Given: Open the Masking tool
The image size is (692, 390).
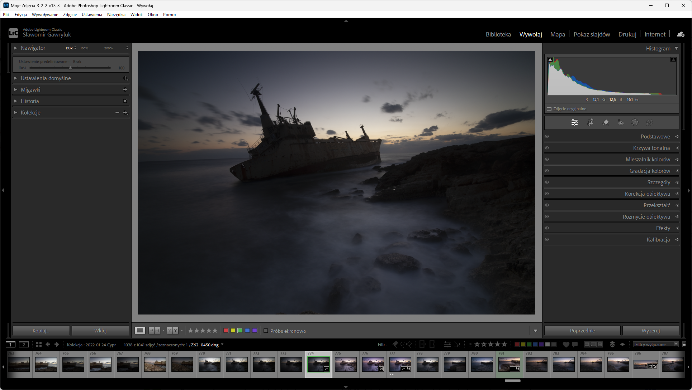Looking at the screenshot, I should click(635, 122).
